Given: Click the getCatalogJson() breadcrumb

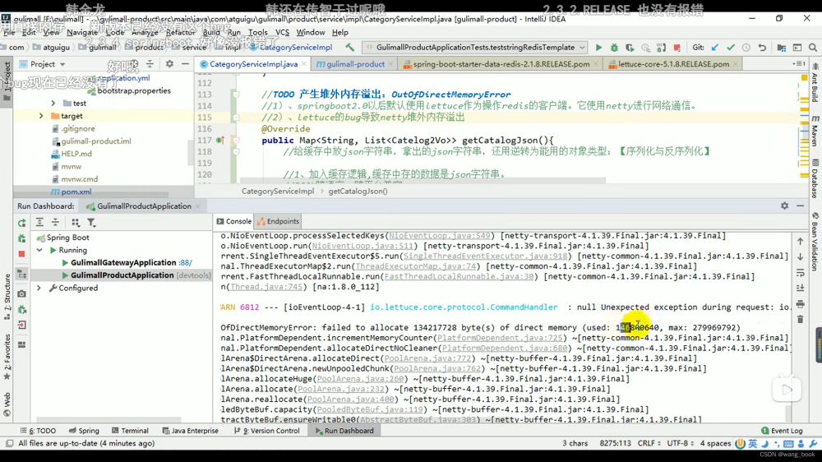Looking at the screenshot, I should tap(358, 192).
